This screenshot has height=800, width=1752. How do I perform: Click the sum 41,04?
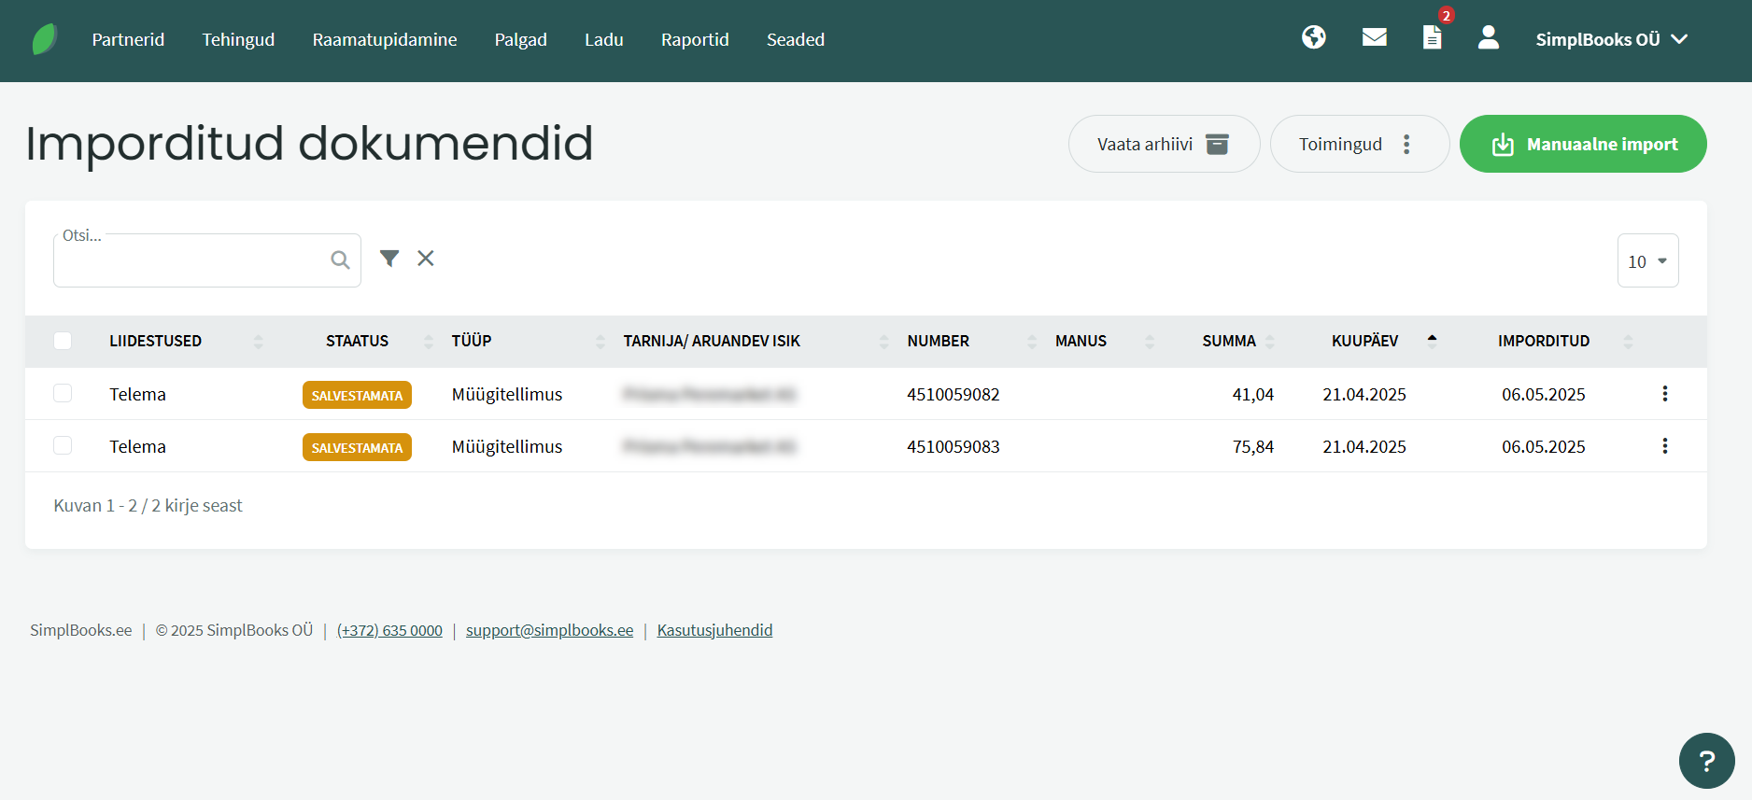(1252, 394)
